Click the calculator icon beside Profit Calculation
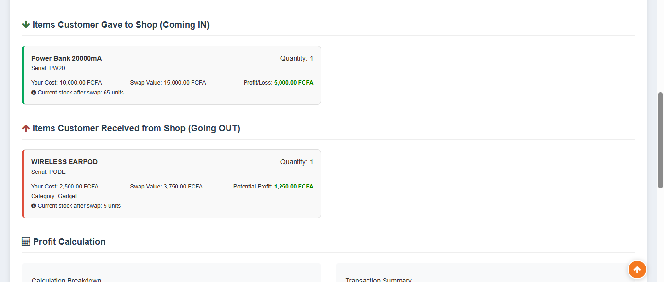Screen dimensions: 664x282 pos(26,242)
